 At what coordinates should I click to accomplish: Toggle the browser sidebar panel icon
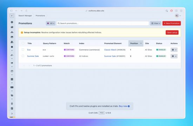pos(12,11)
